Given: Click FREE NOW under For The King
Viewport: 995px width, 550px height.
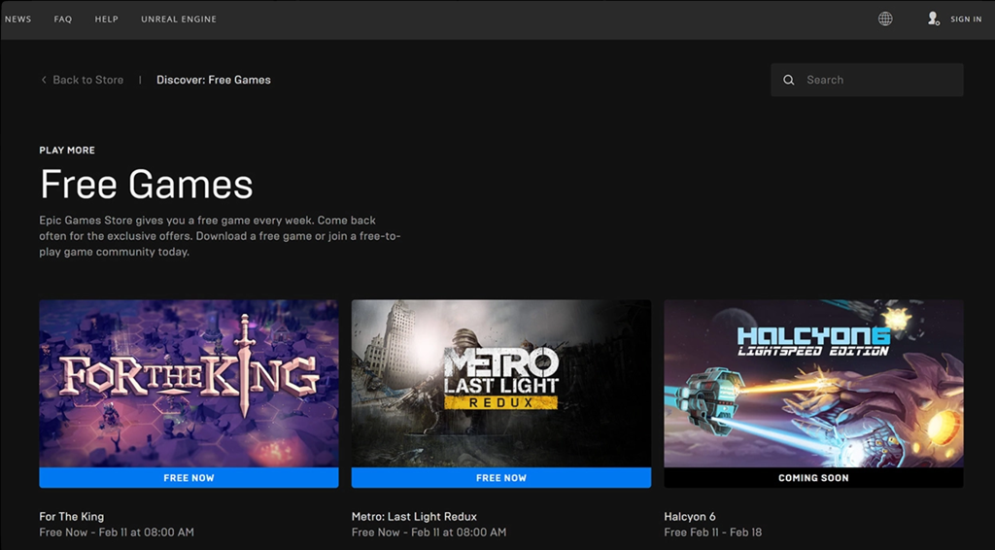Looking at the screenshot, I should tap(189, 478).
